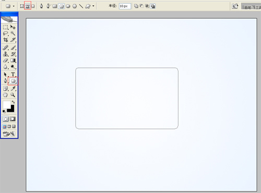
Task: Enable the Shape layers mode option
Action: (x=22, y=6)
